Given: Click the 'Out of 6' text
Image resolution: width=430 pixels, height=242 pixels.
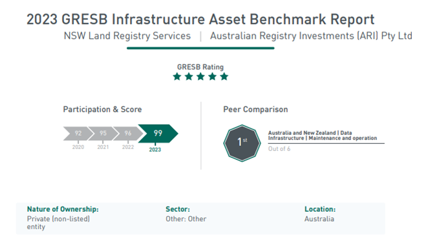Looking at the screenshot, I should tap(279, 149).
